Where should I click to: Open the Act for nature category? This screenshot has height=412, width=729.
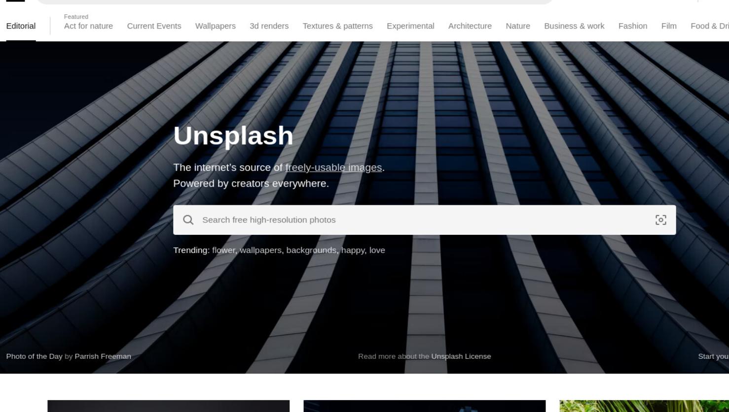click(88, 26)
